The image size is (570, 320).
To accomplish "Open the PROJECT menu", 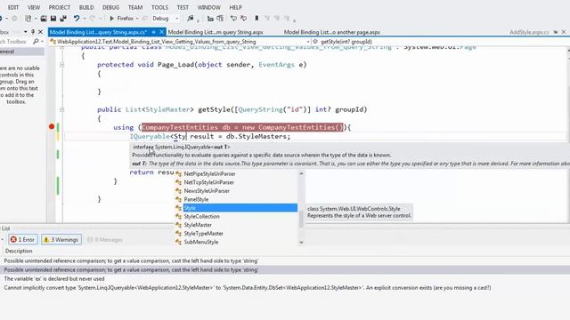I will coord(60,7).
